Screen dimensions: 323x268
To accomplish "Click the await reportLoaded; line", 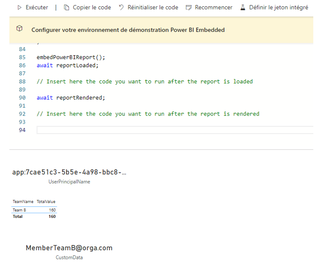I will click(68, 66).
